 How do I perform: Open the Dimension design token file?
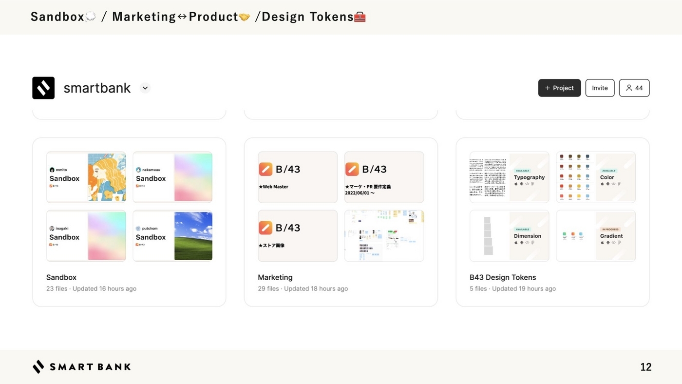pyautogui.click(x=509, y=236)
